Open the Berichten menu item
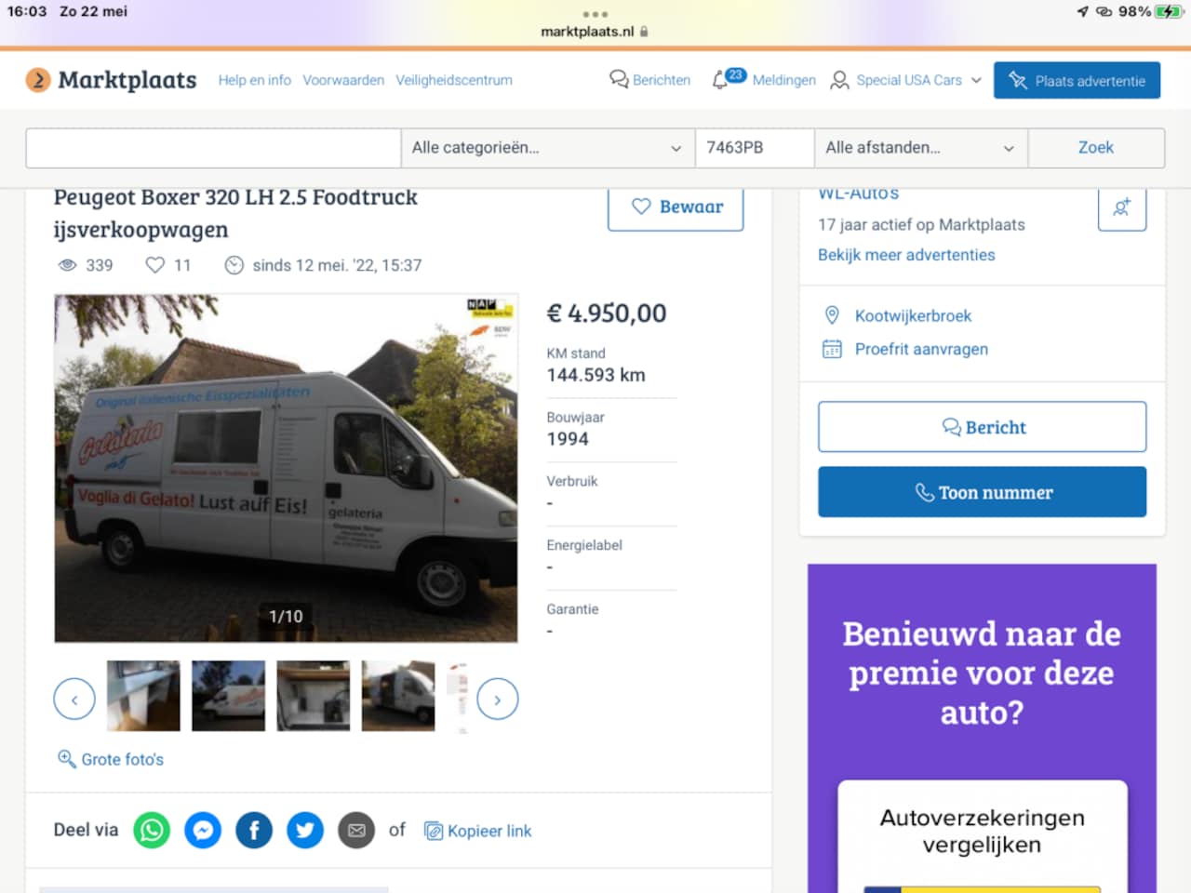 (650, 80)
